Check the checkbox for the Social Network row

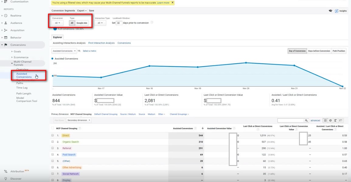click(x=53, y=174)
